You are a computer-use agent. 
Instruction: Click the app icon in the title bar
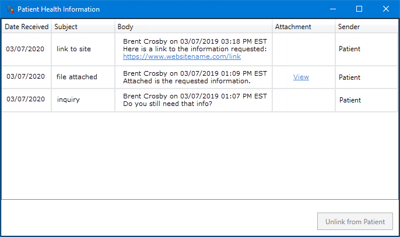(x=10, y=9)
